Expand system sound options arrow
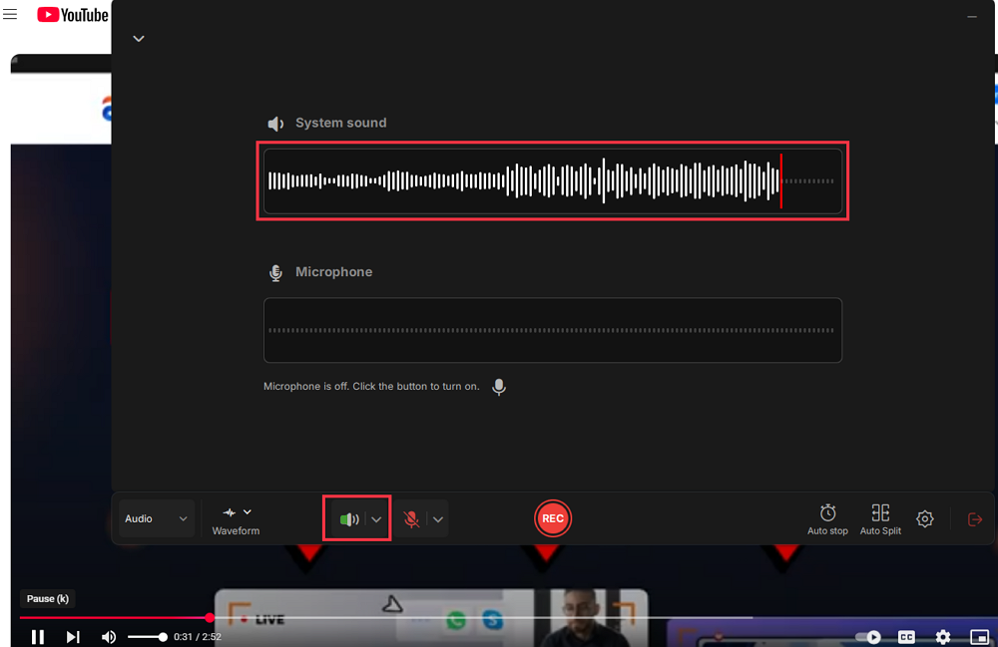Screen dimensions: 998x647 376,519
